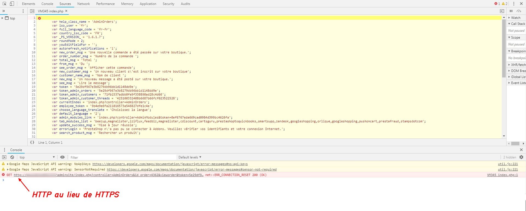Screen dimensions: 526x211
Task: Open DevTools customize three-dot menu
Action: tap(514, 4)
